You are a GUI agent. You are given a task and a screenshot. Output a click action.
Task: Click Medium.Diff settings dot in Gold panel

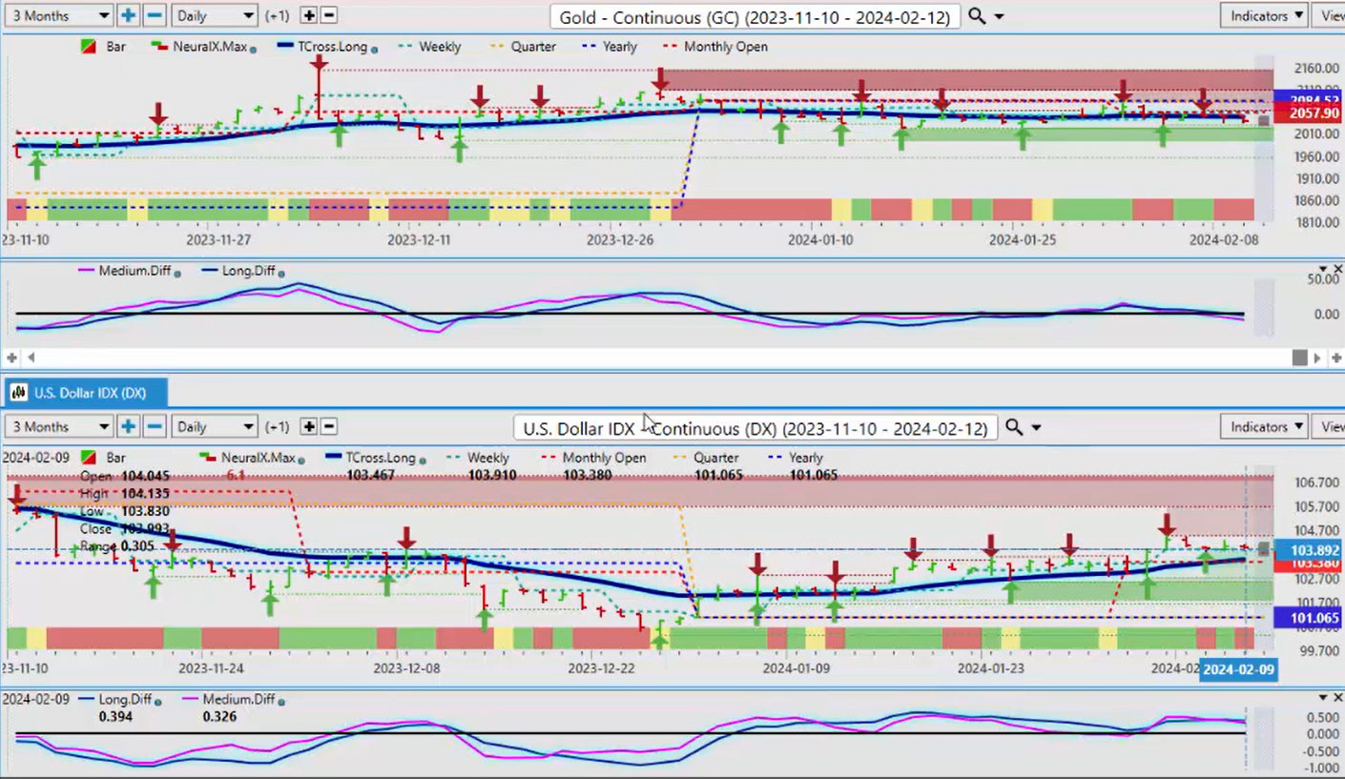coord(176,274)
